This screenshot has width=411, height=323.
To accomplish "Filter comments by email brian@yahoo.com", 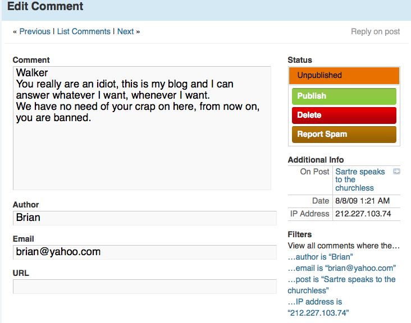I will tap(341, 268).
